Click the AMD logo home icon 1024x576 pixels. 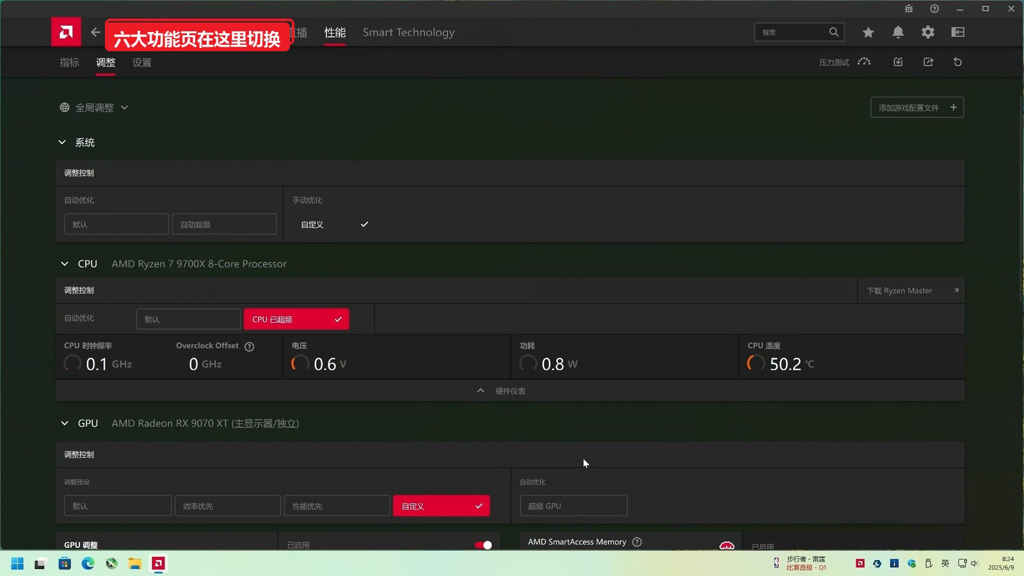pos(66,32)
